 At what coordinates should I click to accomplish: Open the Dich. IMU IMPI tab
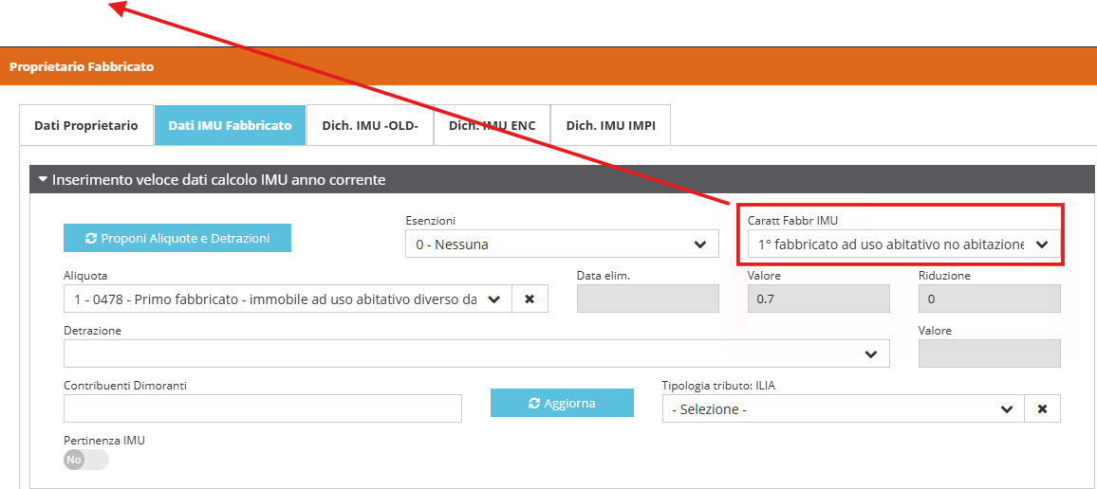coord(610,125)
